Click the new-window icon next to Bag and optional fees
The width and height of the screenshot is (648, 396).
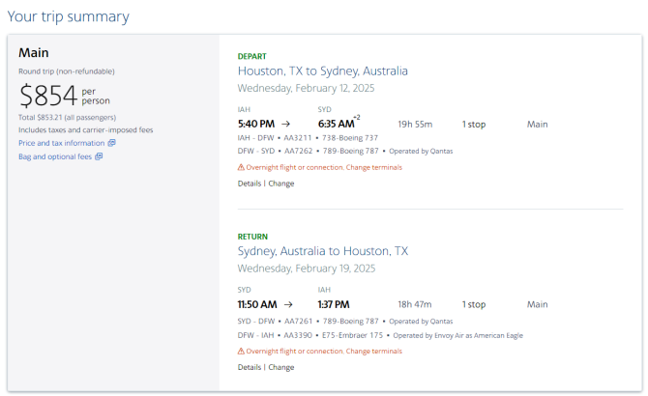coord(99,156)
